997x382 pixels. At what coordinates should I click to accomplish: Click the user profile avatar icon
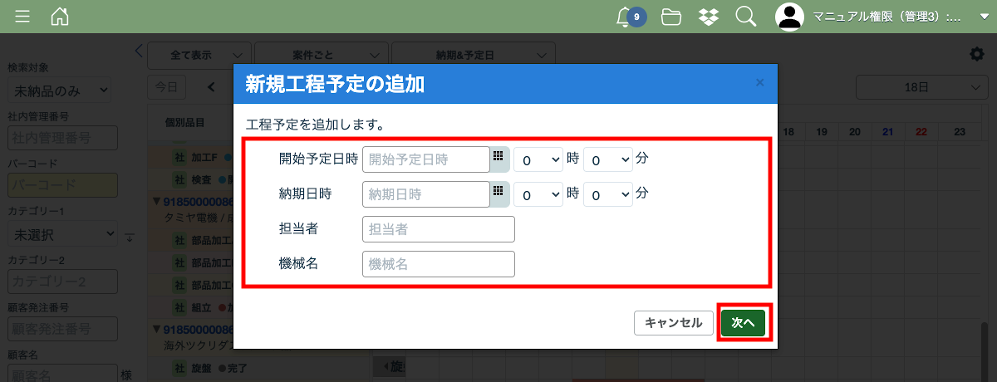pos(790,17)
